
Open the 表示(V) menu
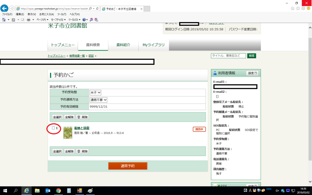pos(32,14)
